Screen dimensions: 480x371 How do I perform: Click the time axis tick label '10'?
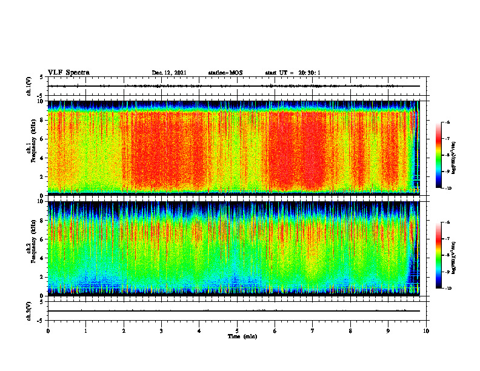426,331
